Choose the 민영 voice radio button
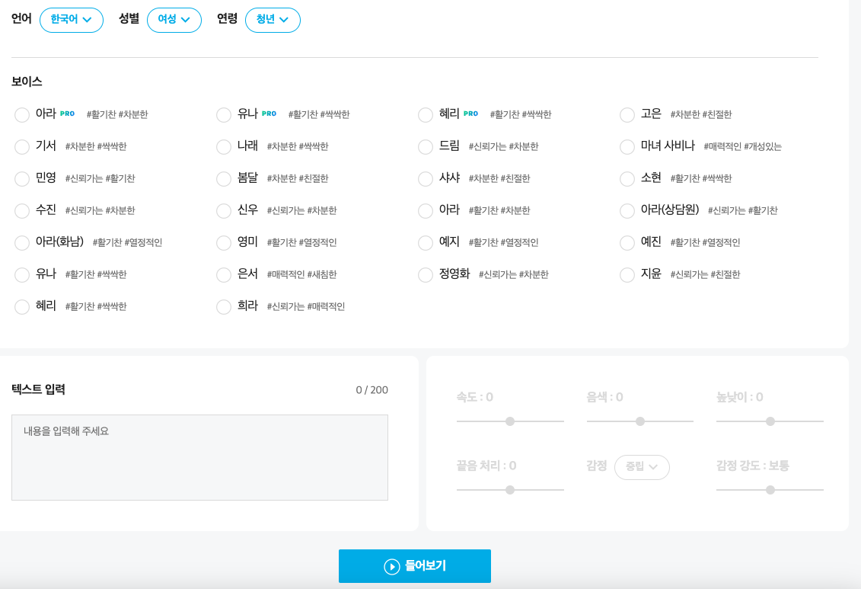This screenshot has height=589, width=861. click(x=22, y=179)
